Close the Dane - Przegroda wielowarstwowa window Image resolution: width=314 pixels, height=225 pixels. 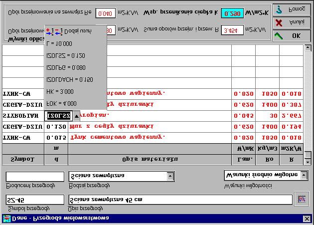pos(307,219)
